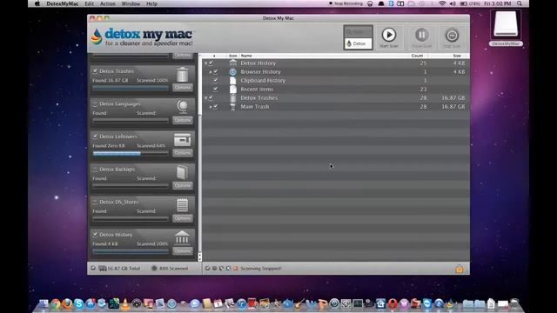557x313 pixels.
Task: Toggle the checkbox beside 16.87 GB Total
Action: pyautogui.click(x=93, y=269)
